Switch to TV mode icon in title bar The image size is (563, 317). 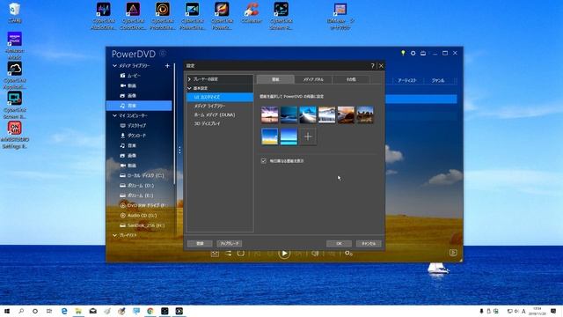coord(423,53)
